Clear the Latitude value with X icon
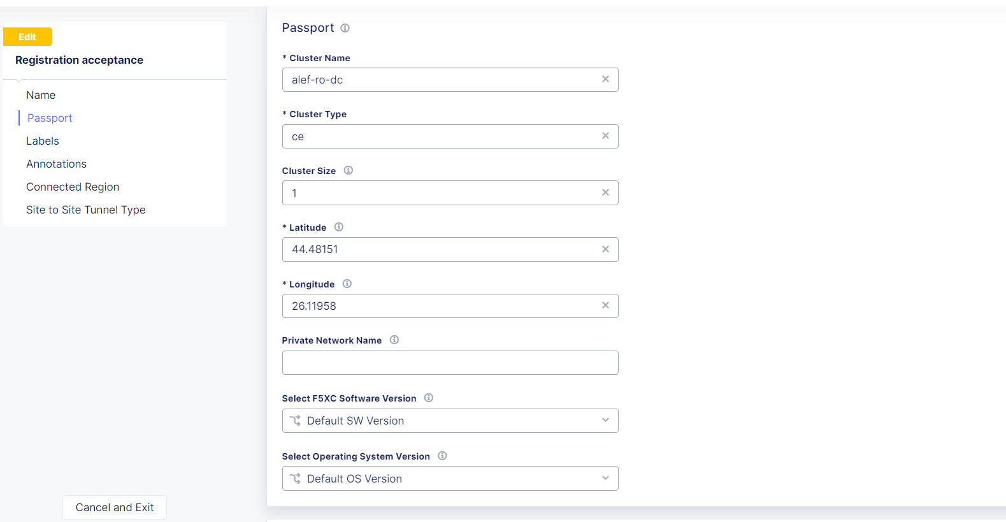The image size is (1006, 522). 605,249
